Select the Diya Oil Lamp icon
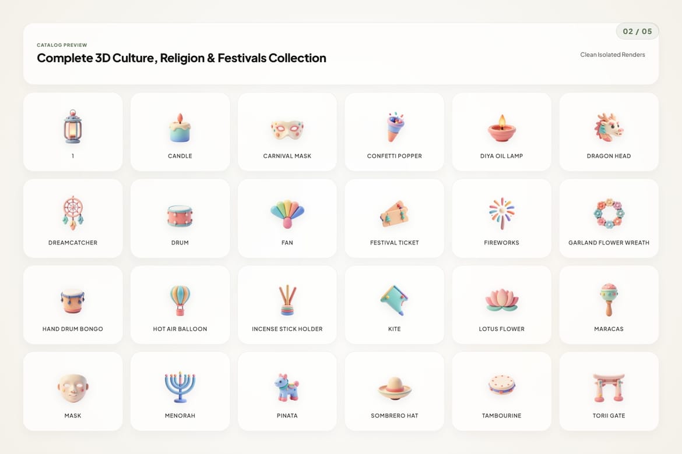Screen dimensions: 682x454 [x=501, y=128]
